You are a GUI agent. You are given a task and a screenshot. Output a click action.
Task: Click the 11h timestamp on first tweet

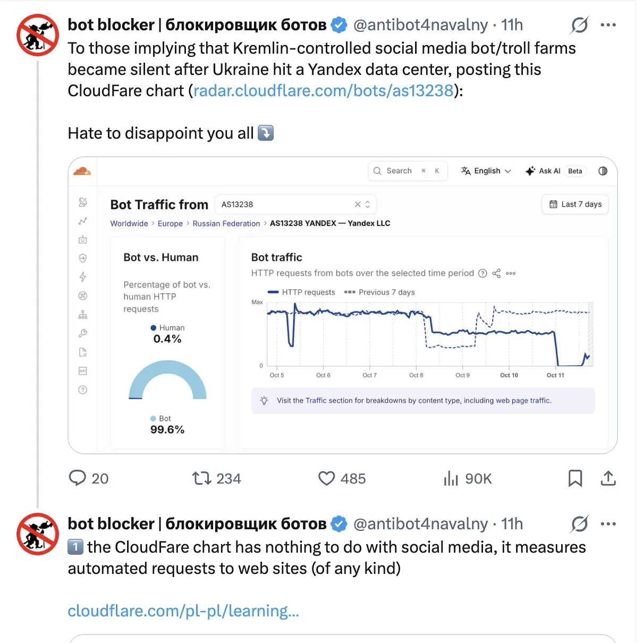512,24
